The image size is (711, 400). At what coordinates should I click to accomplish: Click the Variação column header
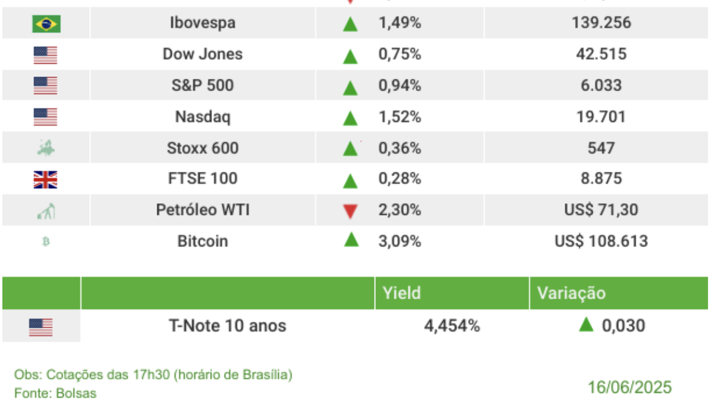570,293
